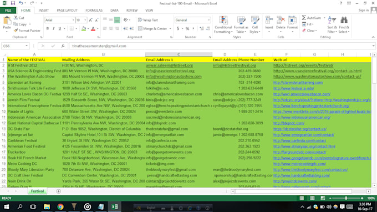
Task: Open Conditional Formatting menu
Action: click(223, 25)
